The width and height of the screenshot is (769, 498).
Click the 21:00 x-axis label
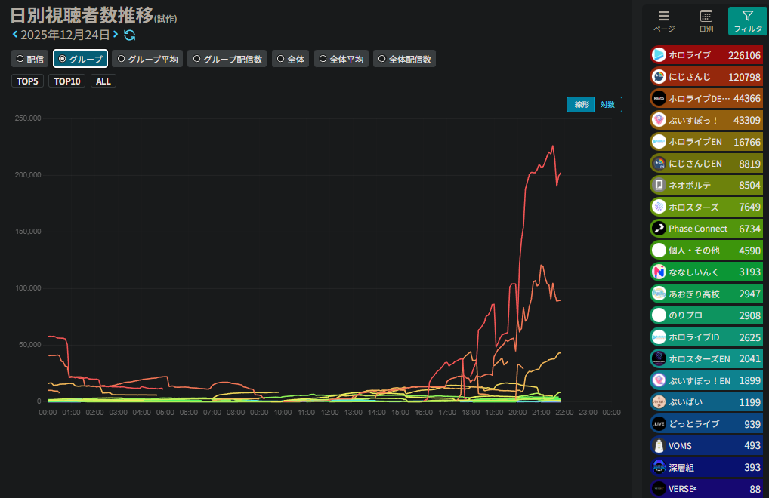coord(541,412)
